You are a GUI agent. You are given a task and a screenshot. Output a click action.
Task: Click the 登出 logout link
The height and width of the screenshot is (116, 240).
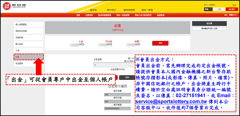pyautogui.click(x=234, y=5)
